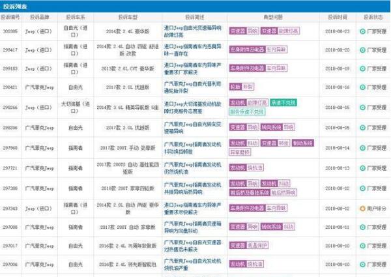This screenshot has width=391, height=277.
Task: Click the 投诉车系 column header
Action: click(76, 17)
